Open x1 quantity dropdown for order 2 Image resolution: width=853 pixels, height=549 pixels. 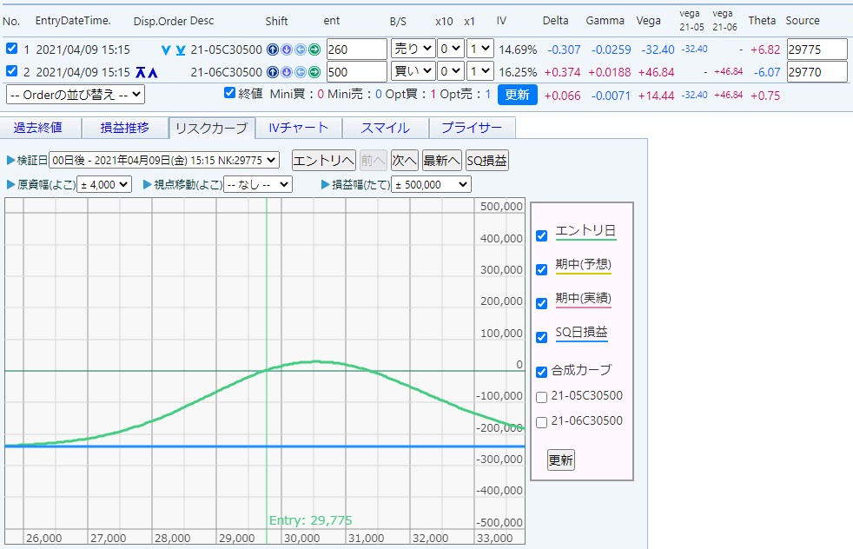(x=479, y=71)
